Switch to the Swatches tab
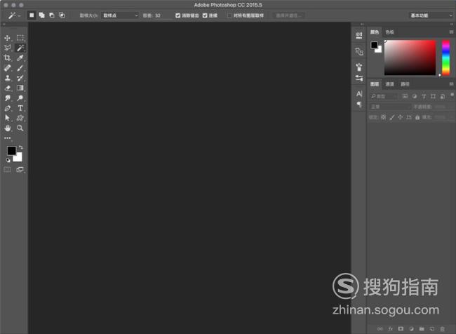Screen dimensions: 456x334 pos(389,32)
